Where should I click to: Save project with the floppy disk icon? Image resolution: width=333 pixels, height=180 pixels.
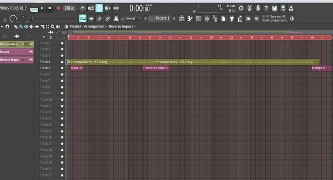tap(274, 8)
